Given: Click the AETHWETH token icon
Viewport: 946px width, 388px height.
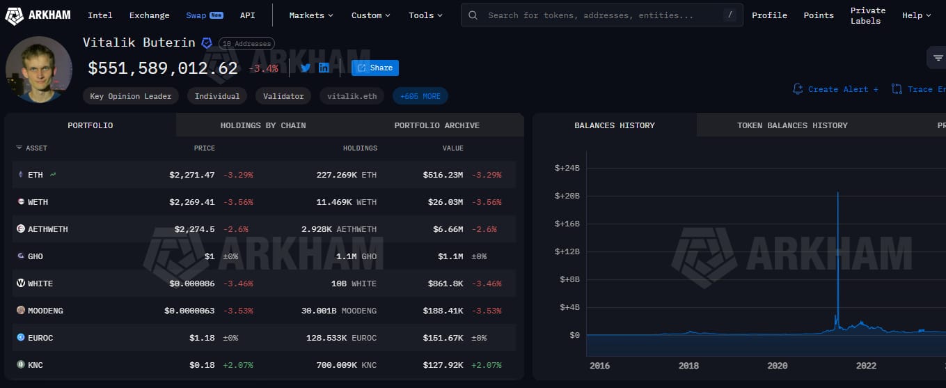Looking at the screenshot, I should pyautogui.click(x=21, y=229).
